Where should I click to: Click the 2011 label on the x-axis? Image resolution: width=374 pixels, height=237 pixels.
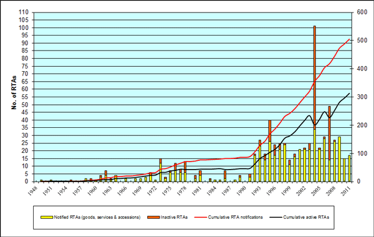click(346, 191)
